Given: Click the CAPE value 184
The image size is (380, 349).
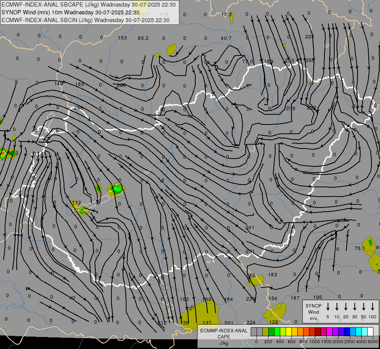Looking at the screenshot, I should [228, 299].
